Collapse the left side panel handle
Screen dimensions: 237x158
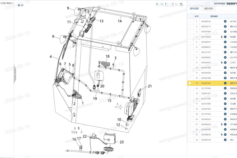[x=15, y=74]
